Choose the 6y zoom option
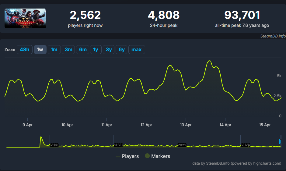The height and width of the screenshot is (171, 286). click(121, 49)
